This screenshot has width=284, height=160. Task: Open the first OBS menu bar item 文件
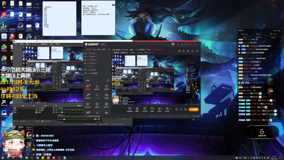click(x=16, y=44)
